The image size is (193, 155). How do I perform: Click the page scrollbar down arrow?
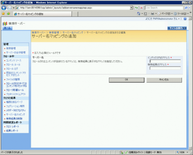(x=190, y=148)
